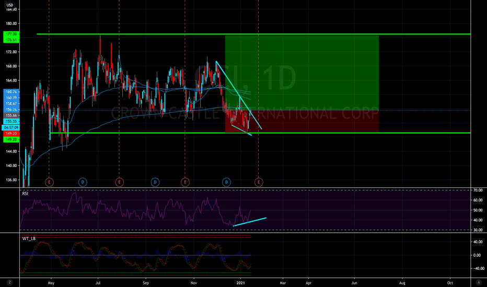Open the dividend marker between May and Jul
Image resolution: width=487 pixels, height=287 pixels.
point(83,182)
